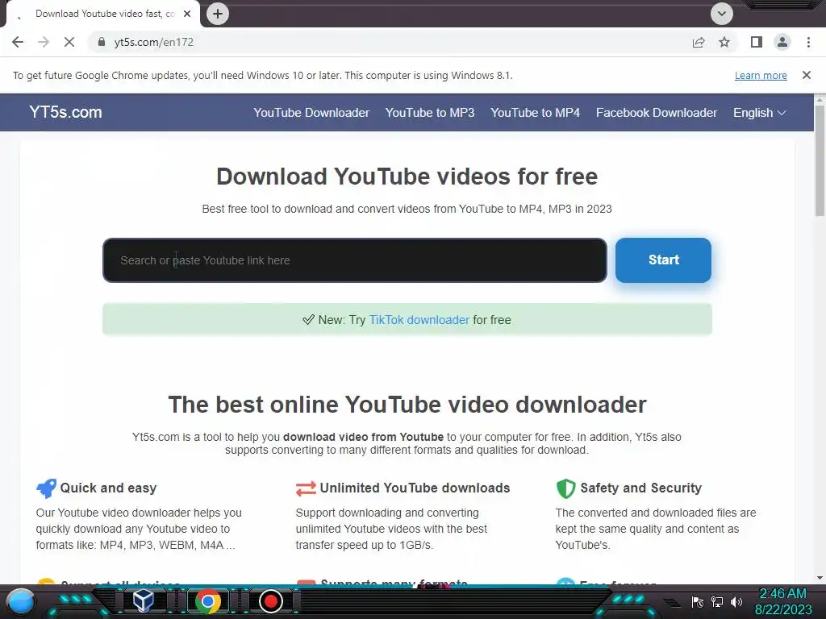This screenshot has width=826, height=619.
Task: Bookmark this tab with the star icon
Action: pyautogui.click(x=724, y=42)
